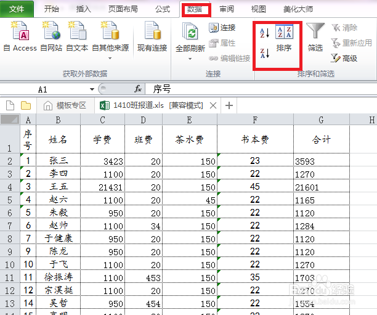Image resolution: width=377 pixels, height=315 pixels.
Task: Select the 学费 header cell
Action: (x=103, y=139)
